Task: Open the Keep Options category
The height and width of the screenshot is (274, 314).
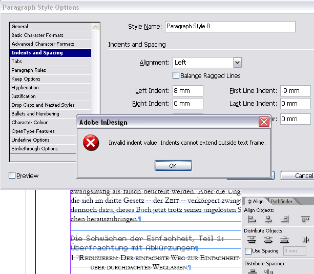Action: (51, 79)
